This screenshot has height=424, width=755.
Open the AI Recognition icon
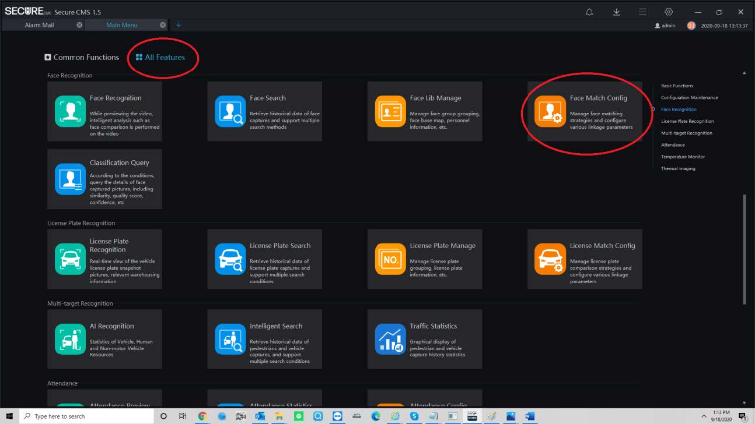pyautogui.click(x=70, y=339)
